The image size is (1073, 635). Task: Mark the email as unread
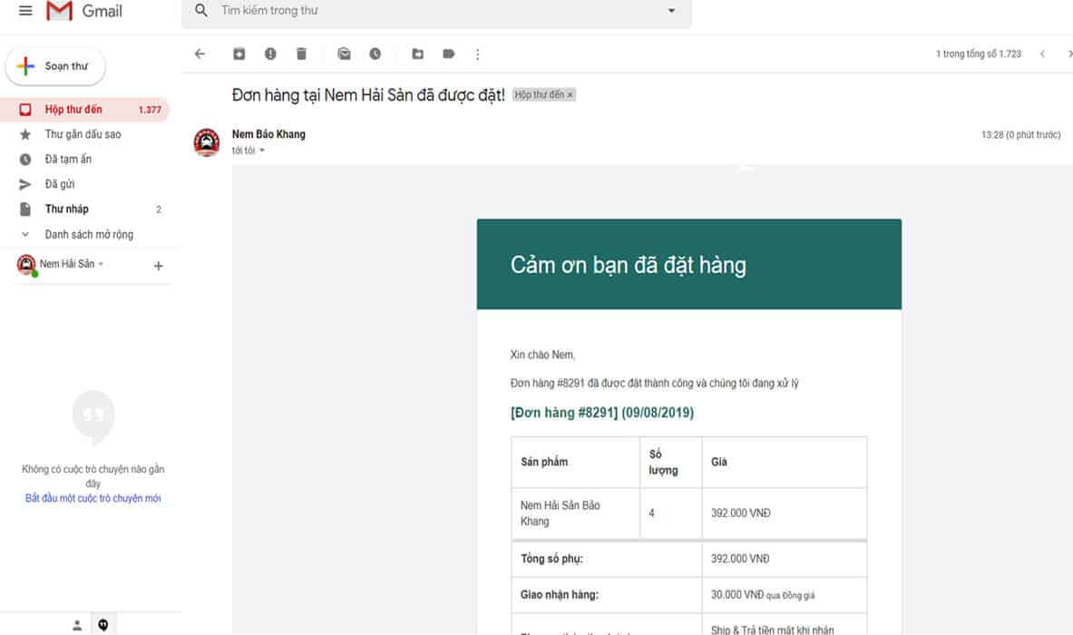point(344,54)
